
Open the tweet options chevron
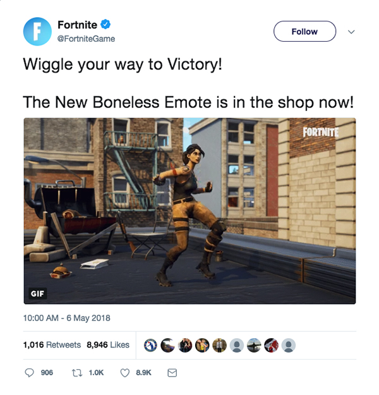[351, 32]
